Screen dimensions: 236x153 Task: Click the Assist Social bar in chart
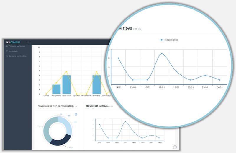(x=66, y=84)
